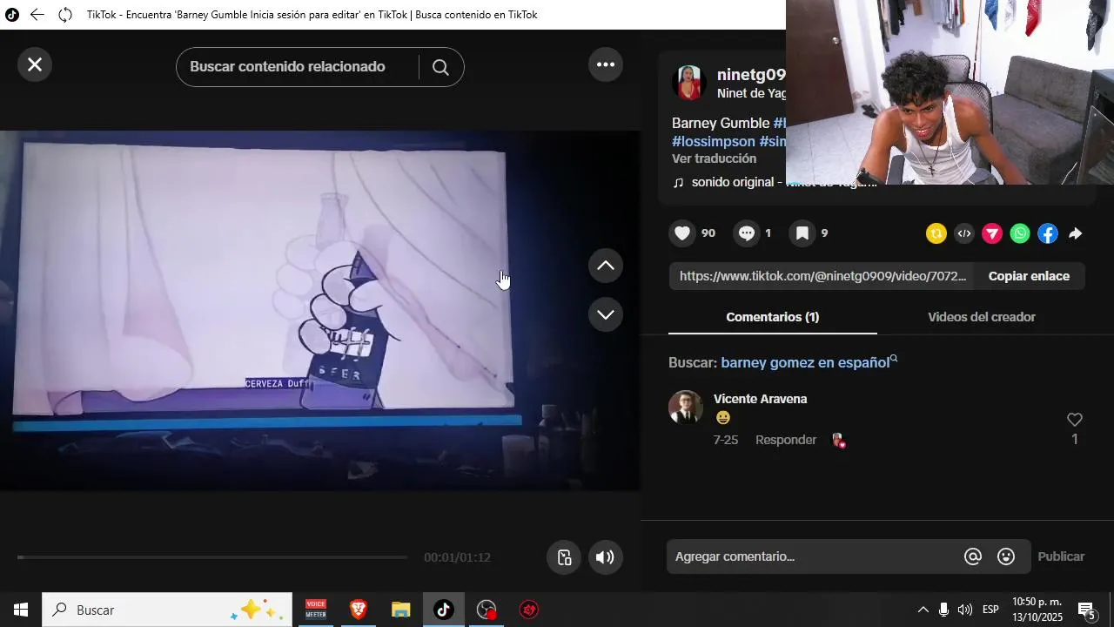Mute the video volume
Image resolution: width=1114 pixels, height=627 pixels.
(606, 557)
